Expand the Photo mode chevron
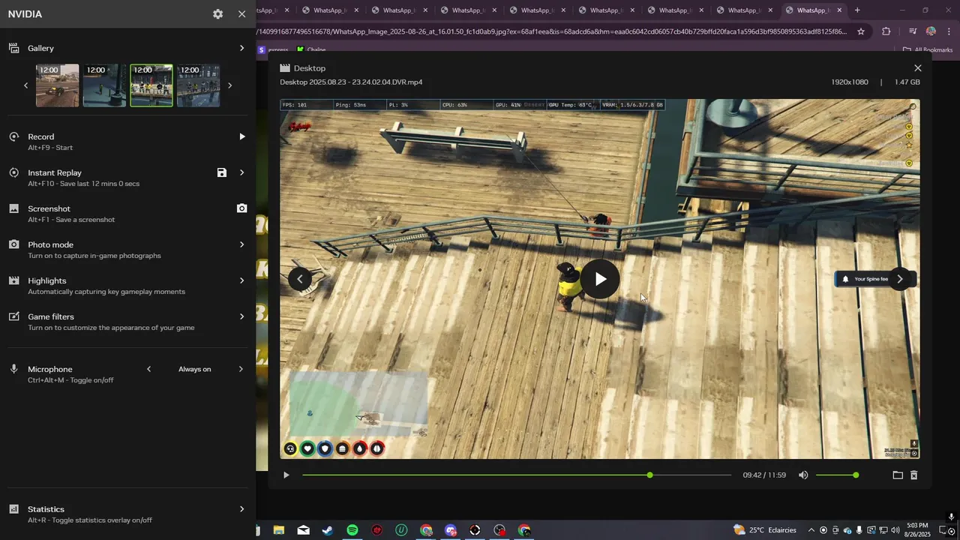The height and width of the screenshot is (540, 960). [x=241, y=244]
